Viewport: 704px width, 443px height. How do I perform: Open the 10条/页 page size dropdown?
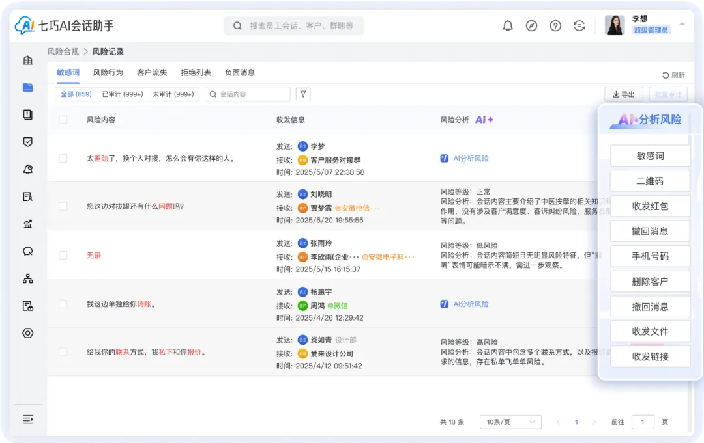[x=510, y=422]
